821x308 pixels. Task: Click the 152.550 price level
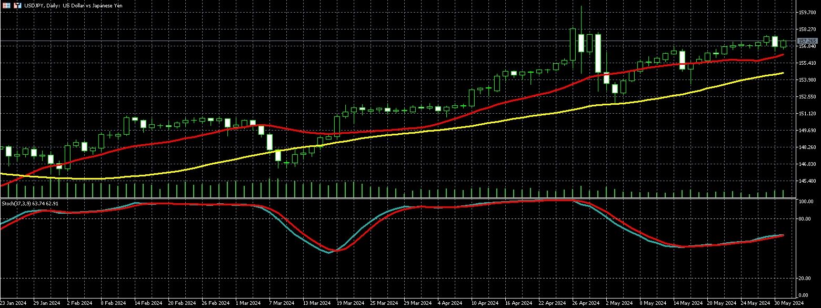click(x=807, y=97)
